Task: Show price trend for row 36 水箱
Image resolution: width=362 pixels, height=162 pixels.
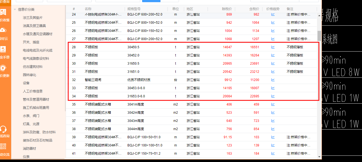Action: (273, 113)
